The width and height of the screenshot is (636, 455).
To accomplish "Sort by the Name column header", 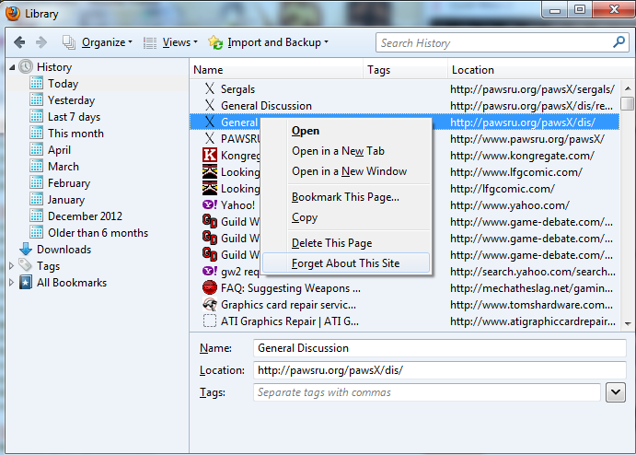I will click(x=276, y=70).
